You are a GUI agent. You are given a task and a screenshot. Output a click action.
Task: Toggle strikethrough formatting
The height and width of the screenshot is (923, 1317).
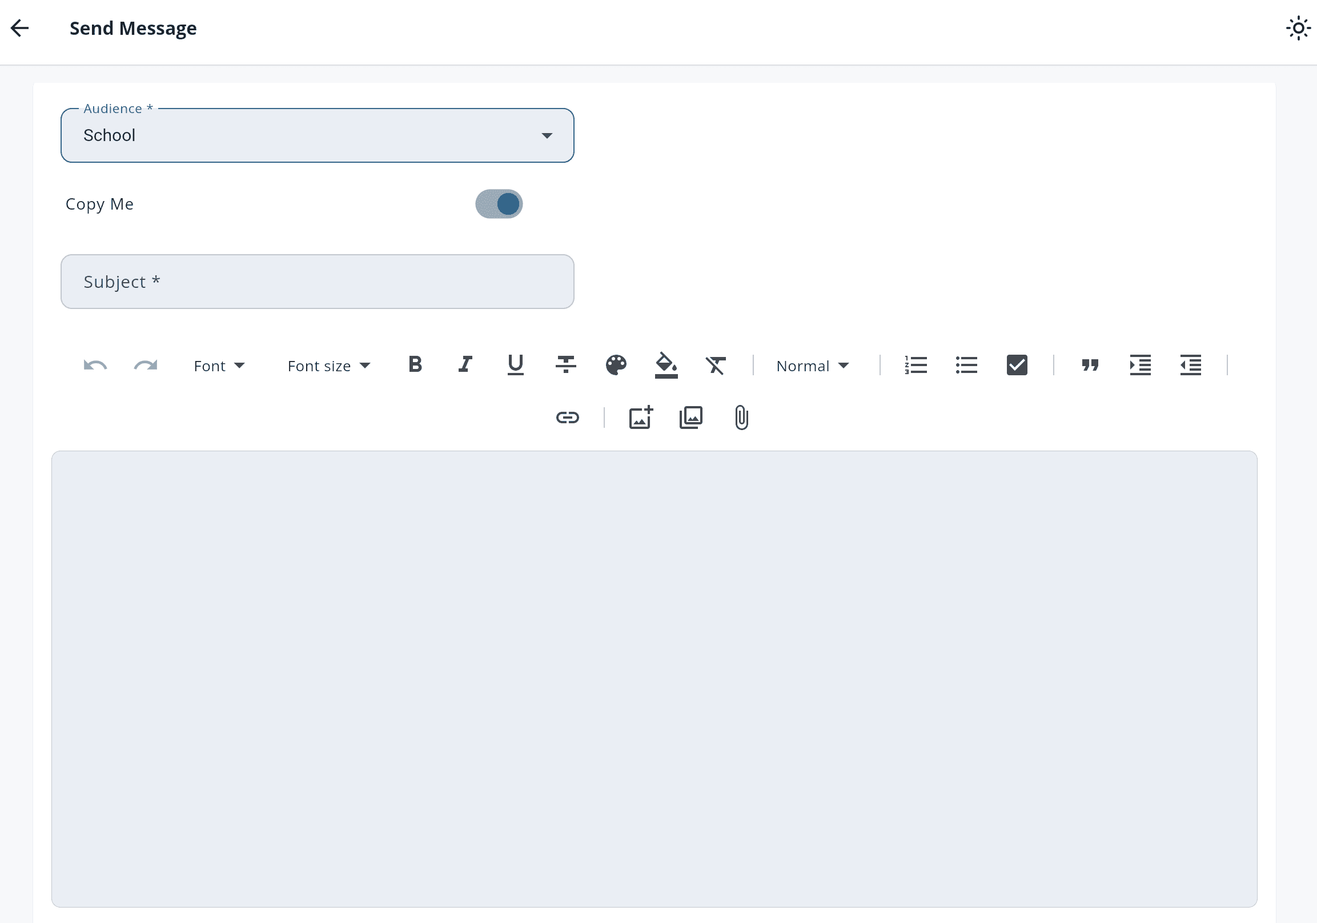click(566, 364)
